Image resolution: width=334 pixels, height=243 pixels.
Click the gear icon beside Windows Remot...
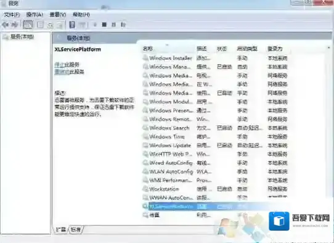[145, 119]
